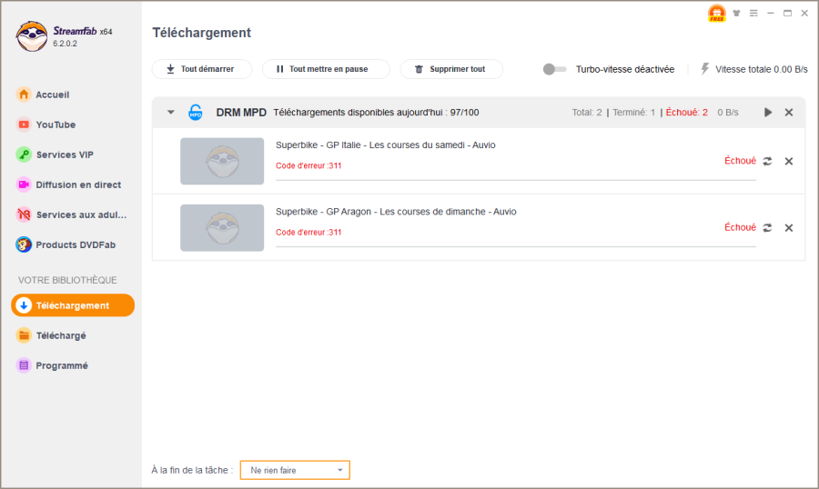
Task: Delete the GP Aragon download entry
Action: (789, 227)
